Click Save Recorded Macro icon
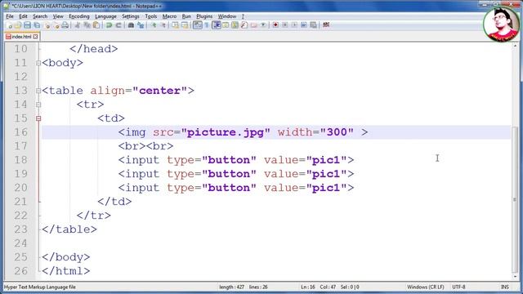Screen dimensions: 523x294 coord(313,25)
